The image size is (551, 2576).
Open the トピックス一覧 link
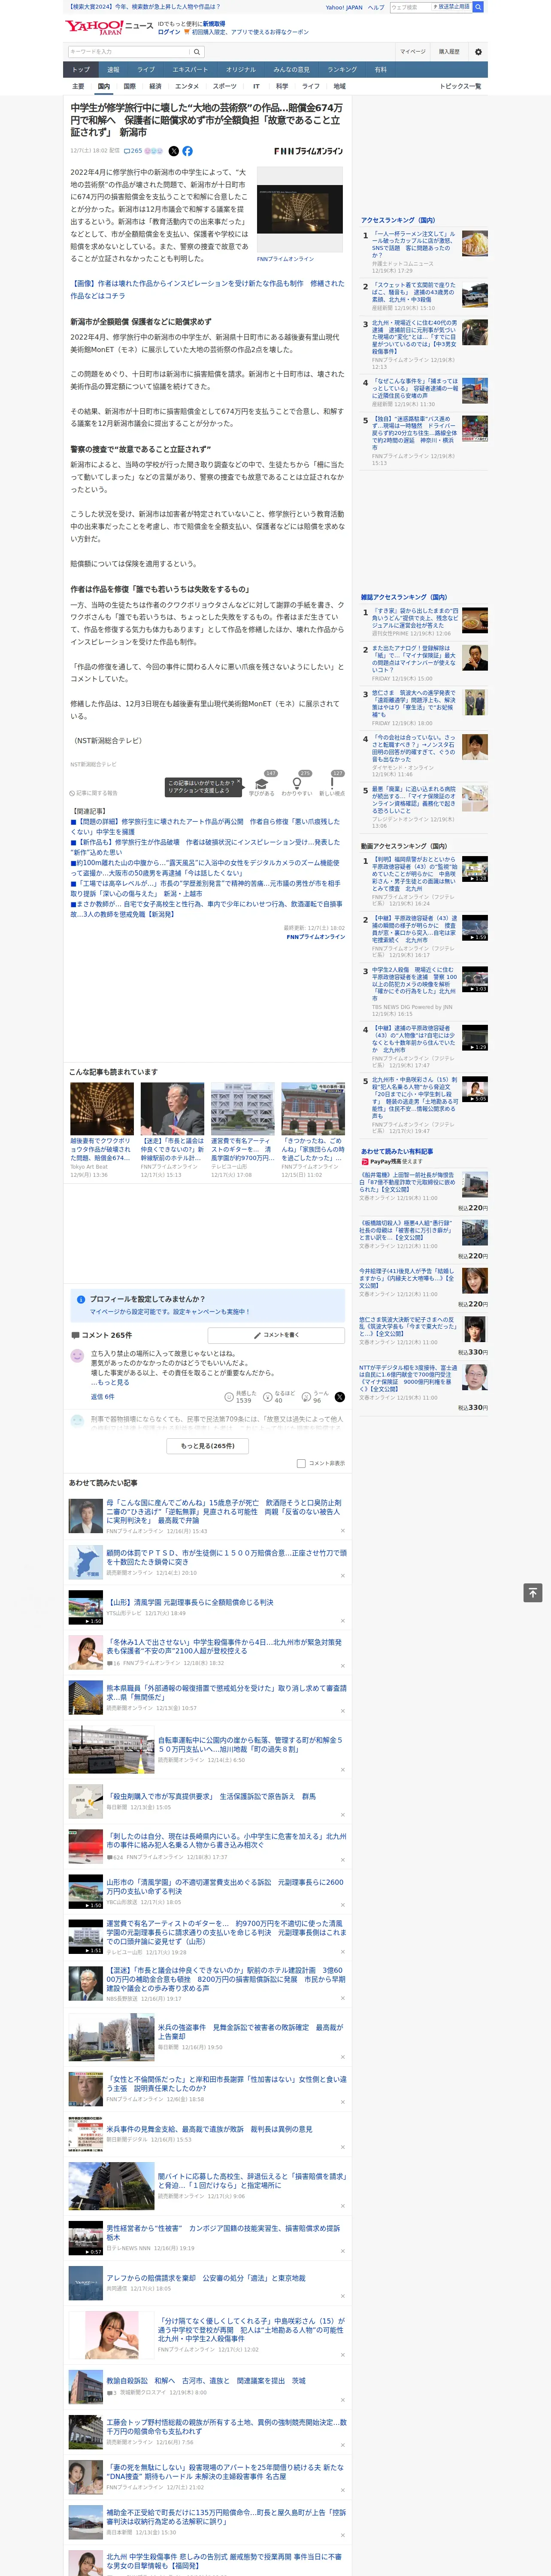coord(460,86)
